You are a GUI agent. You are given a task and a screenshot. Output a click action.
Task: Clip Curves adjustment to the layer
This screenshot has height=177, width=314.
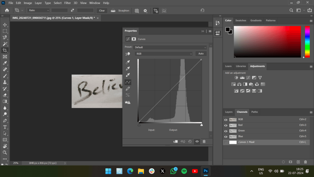click(175, 141)
